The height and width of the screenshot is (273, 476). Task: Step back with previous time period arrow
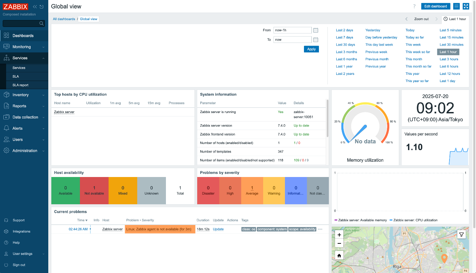(406, 19)
